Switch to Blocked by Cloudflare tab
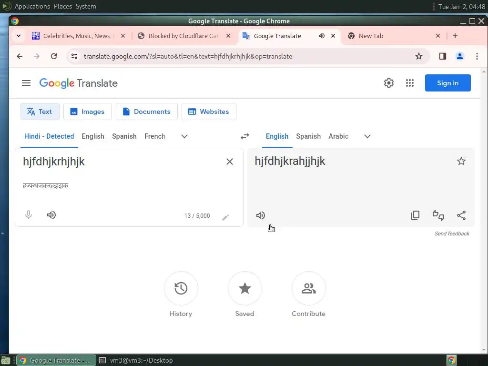The width and height of the screenshot is (488, 366). [x=183, y=36]
